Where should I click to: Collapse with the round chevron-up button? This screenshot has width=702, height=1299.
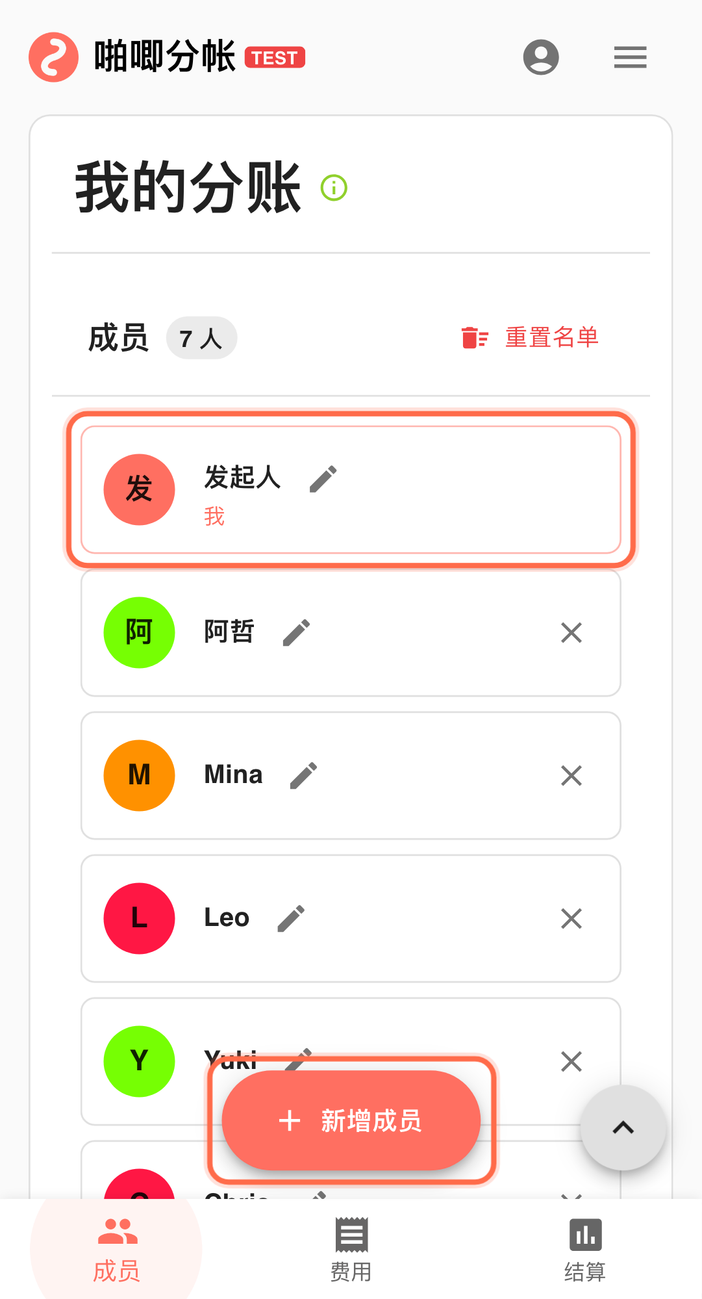pos(623,1127)
